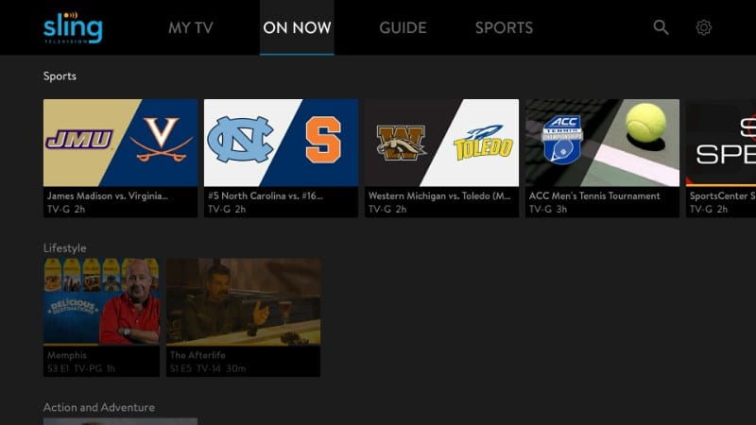Go to the SPORTS tab

(x=504, y=27)
